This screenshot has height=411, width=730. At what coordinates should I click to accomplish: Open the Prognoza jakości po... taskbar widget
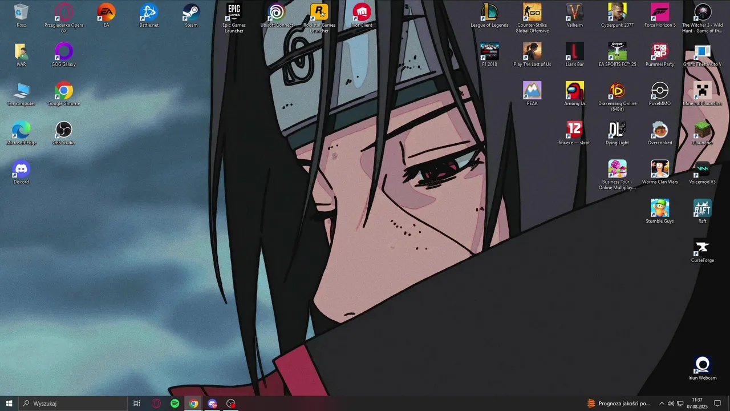click(619, 404)
